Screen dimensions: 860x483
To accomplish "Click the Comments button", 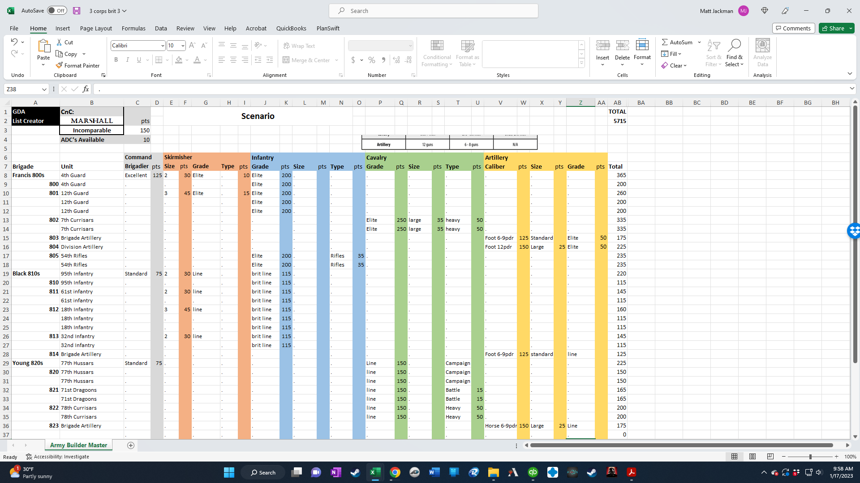I will pyautogui.click(x=793, y=28).
